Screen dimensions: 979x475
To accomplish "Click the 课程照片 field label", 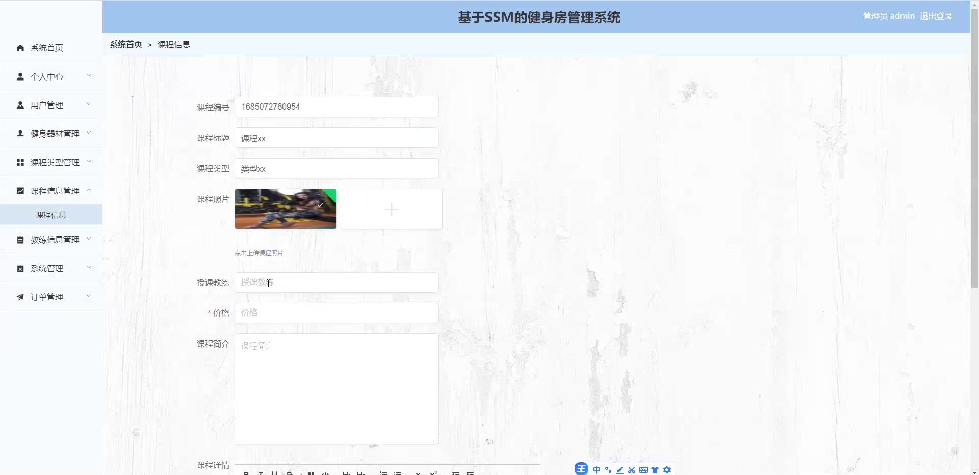I will [213, 199].
